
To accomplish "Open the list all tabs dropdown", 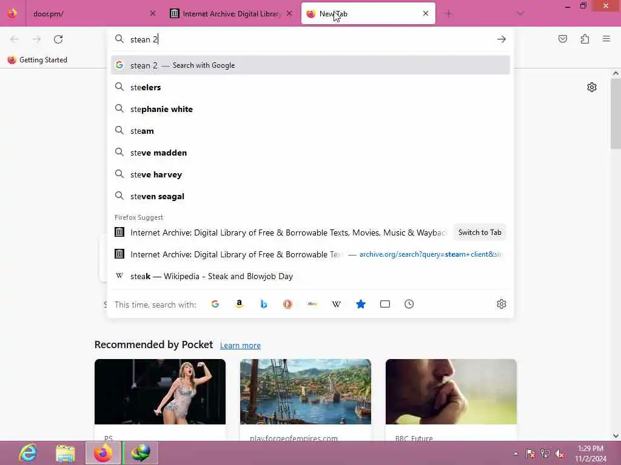I will pos(520,14).
